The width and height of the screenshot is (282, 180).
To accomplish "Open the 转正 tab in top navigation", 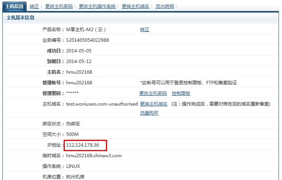I will click(34, 6).
